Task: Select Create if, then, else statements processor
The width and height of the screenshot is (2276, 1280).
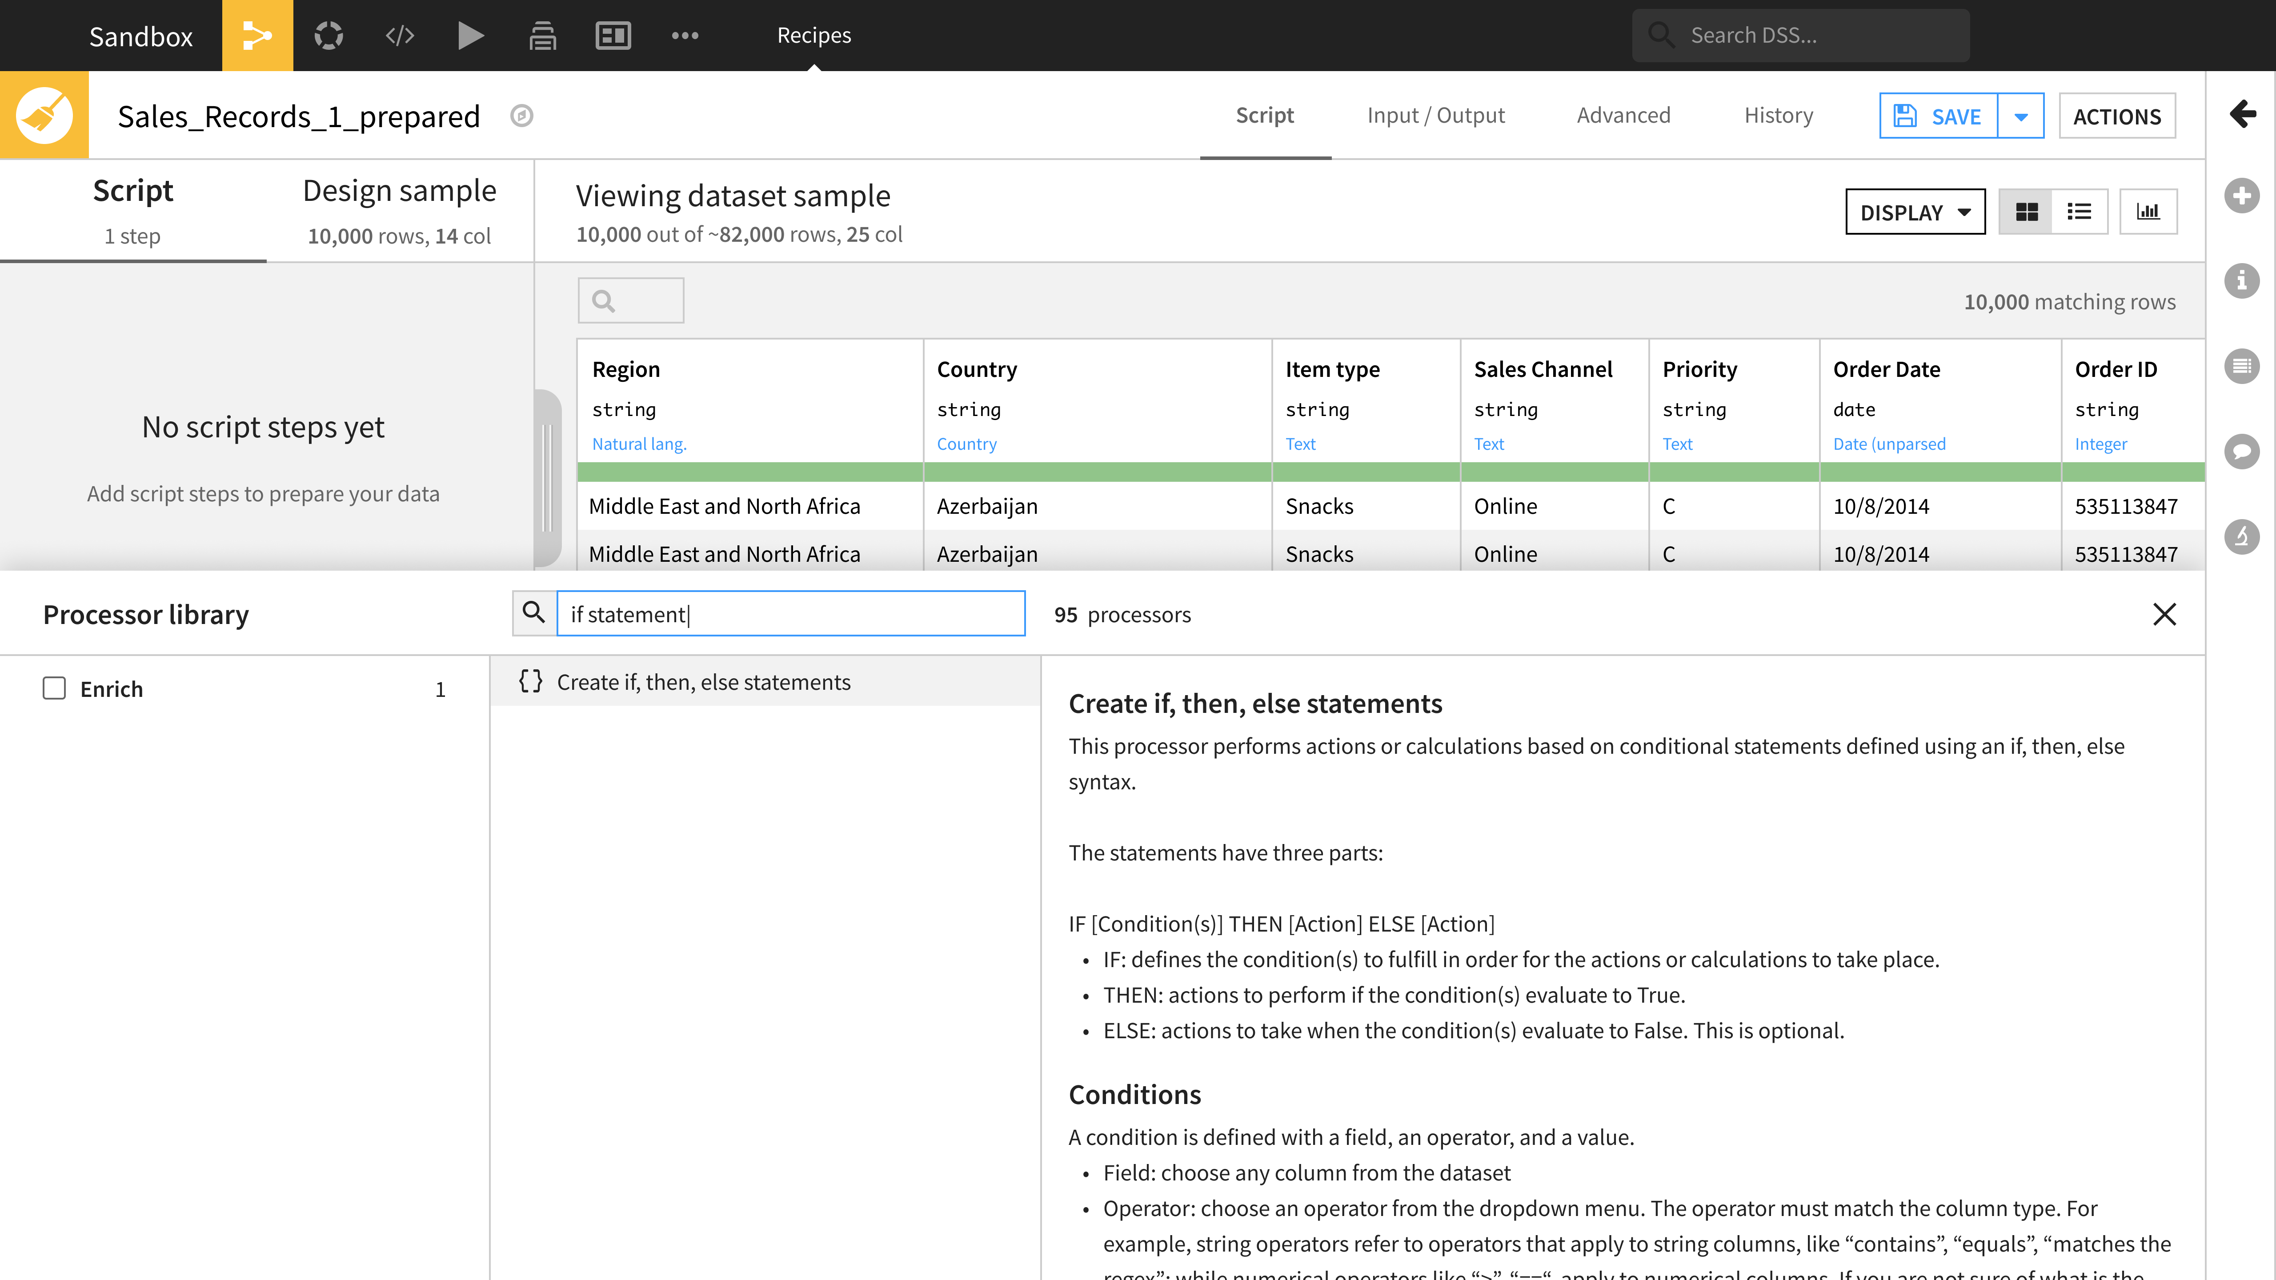Action: click(x=766, y=681)
